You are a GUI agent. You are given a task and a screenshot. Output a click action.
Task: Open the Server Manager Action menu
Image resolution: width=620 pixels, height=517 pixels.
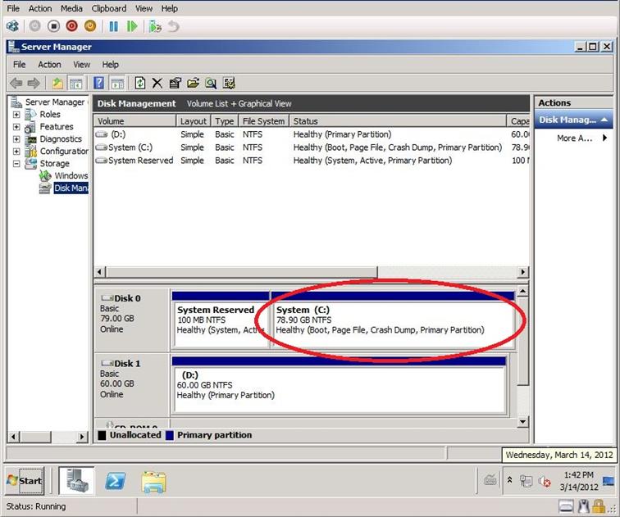click(x=49, y=65)
